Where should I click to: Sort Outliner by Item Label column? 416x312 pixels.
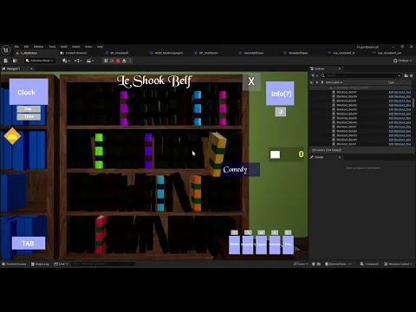pyautogui.click(x=334, y=82)
